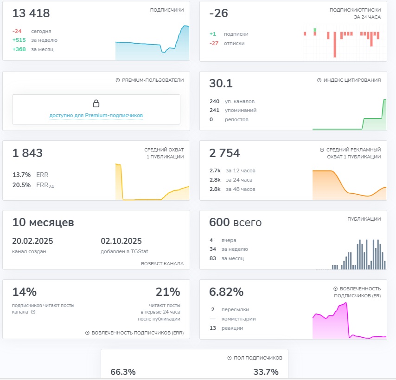This screenshot has height=380, width=396.
Task: Click '+368 за месяц' row
Action: click(x=33, y=49)
